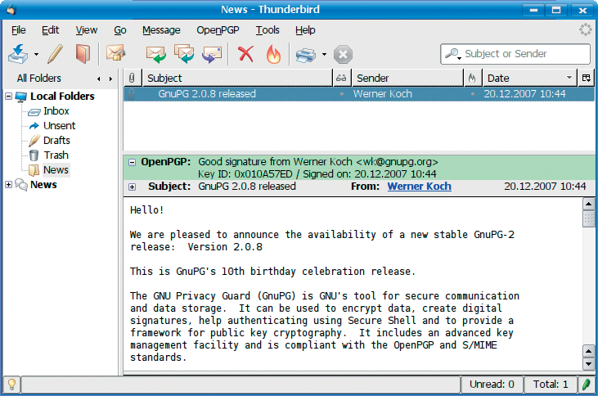Click the lower scroll up arrow button
598x396 pixels.
(588, 351)
